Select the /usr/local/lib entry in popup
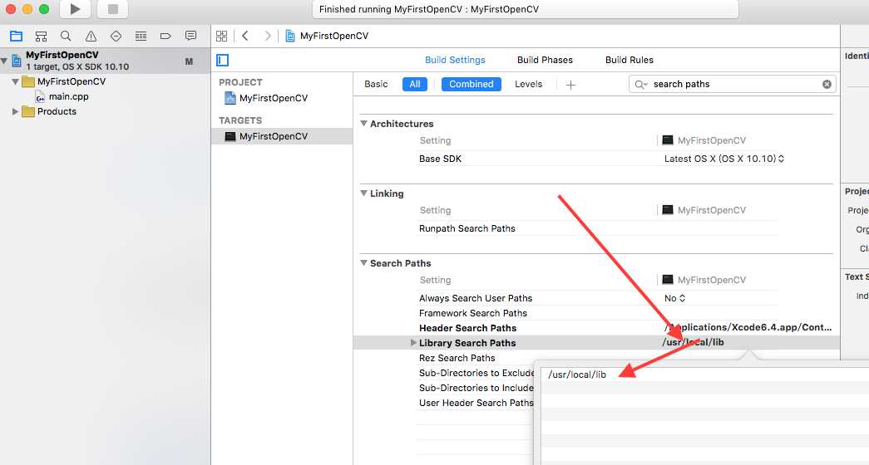Screen dimensions: 869x465 point(577,374)
